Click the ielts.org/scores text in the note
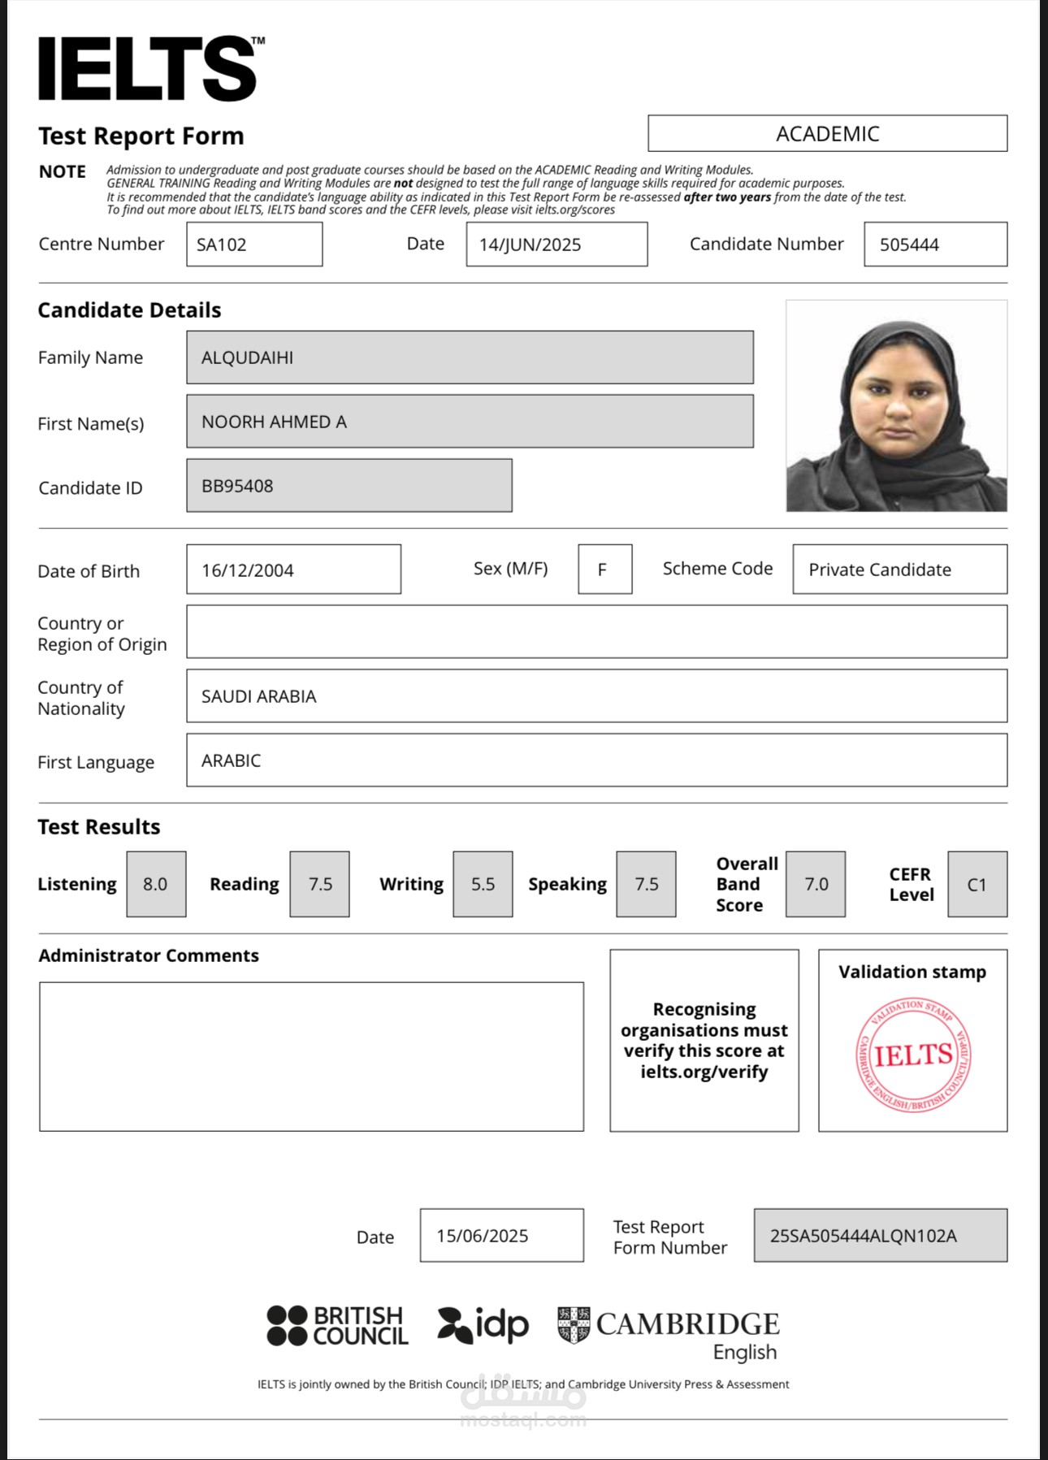This screenshot has width=1048, height=1460. click(x=575, y=210)
